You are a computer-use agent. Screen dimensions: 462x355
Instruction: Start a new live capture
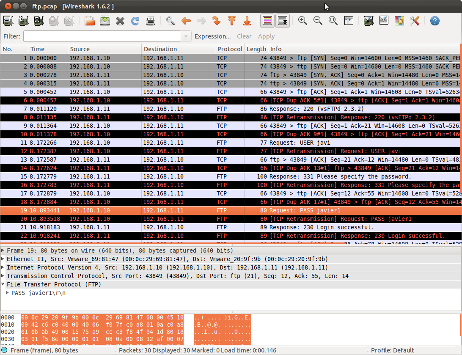(38, 20)
